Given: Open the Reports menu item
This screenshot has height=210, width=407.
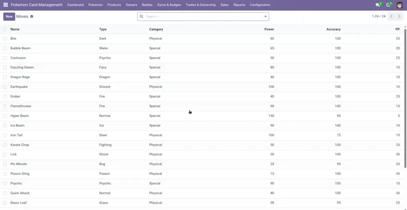Looking at the screenshot, I should pos(239,5).
